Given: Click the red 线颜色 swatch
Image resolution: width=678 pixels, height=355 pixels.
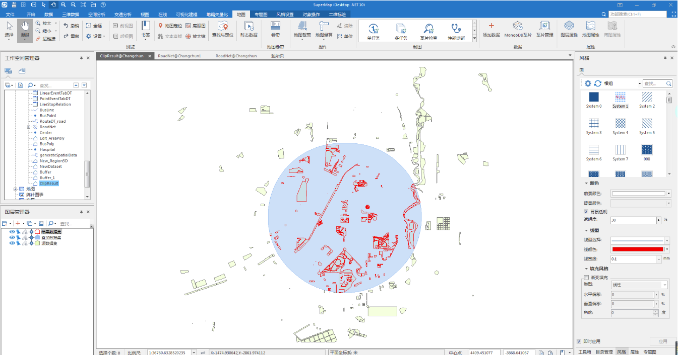Looking at the screenshot, I should point(638,249).
